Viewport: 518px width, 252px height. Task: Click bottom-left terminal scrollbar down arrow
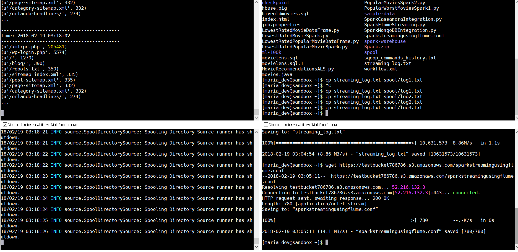(x=256, y=247)
